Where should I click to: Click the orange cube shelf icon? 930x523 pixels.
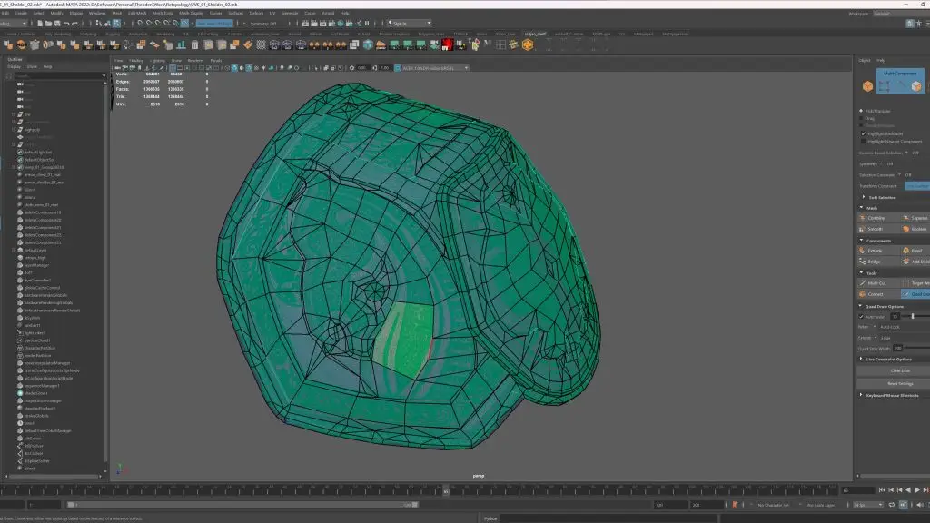(527, 44)
